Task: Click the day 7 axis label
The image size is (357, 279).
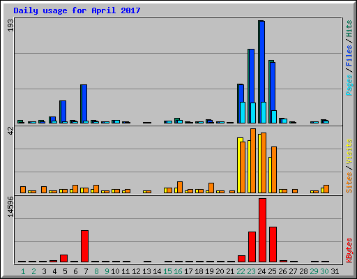Action: [x=86, y=271]
